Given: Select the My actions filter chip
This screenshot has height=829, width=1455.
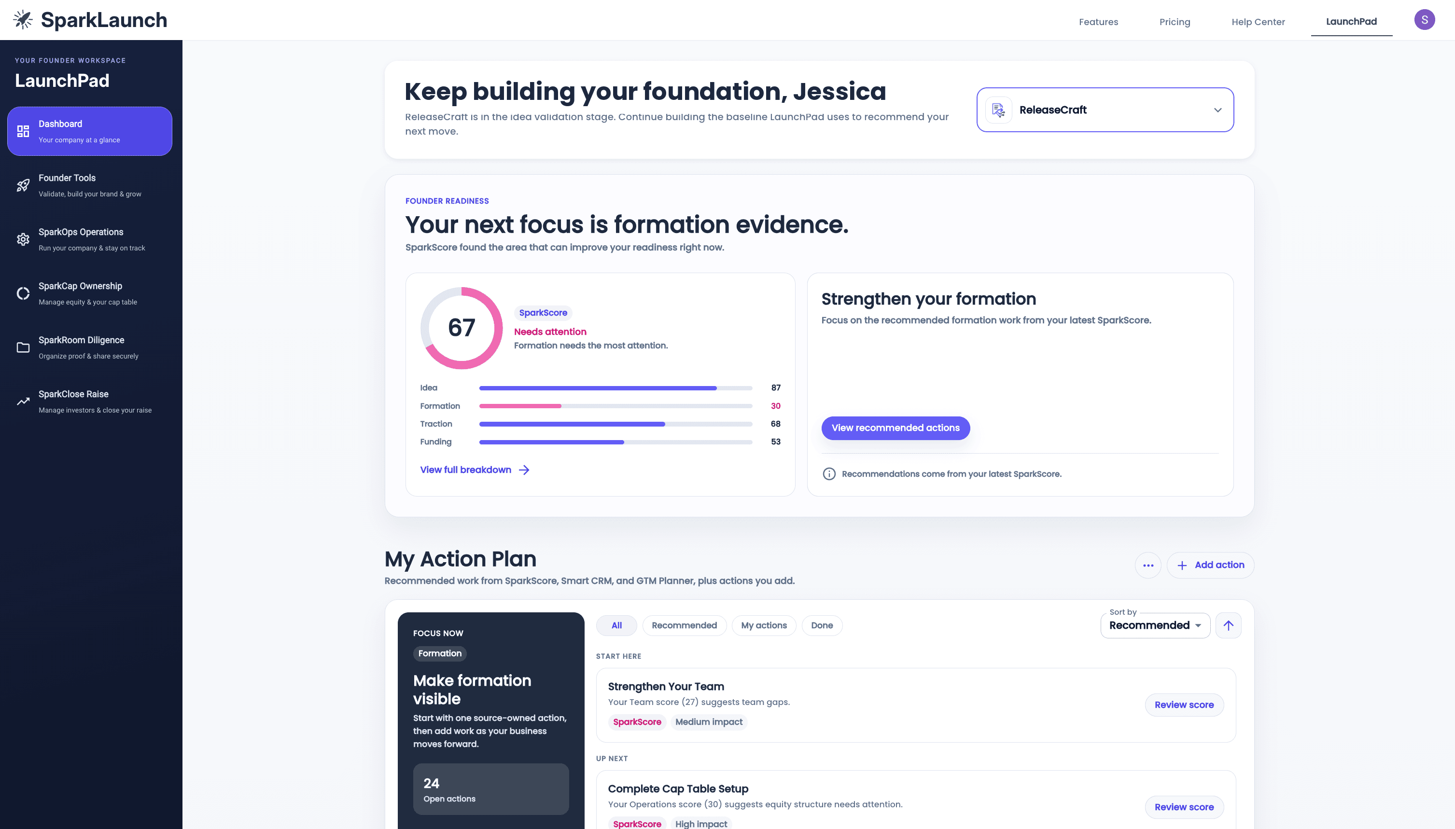Looking at the screenshot, I should pos(764,626).
